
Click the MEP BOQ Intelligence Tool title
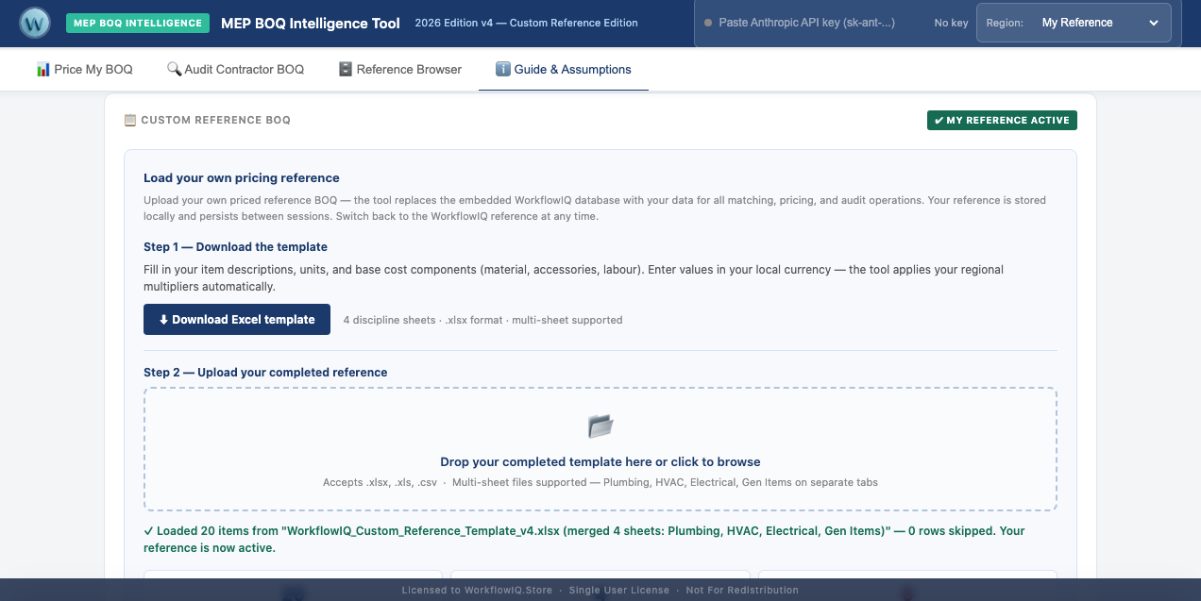(x=311, y=23)
